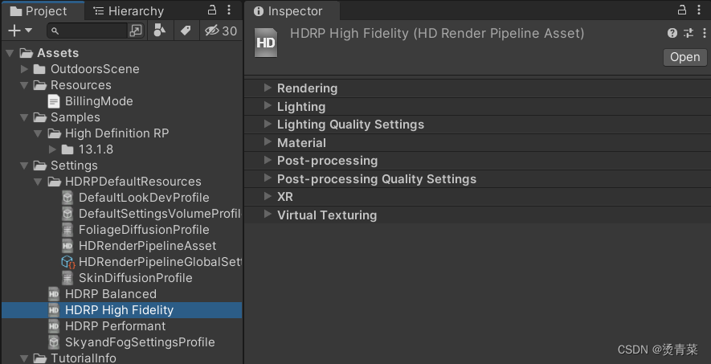
Task: Select the DefaultLookDevProfile volume icon
Action: click(x=67, y=198)
